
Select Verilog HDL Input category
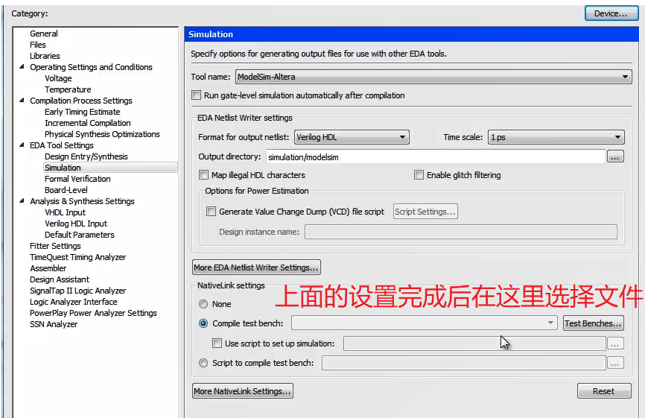[76, 224]
